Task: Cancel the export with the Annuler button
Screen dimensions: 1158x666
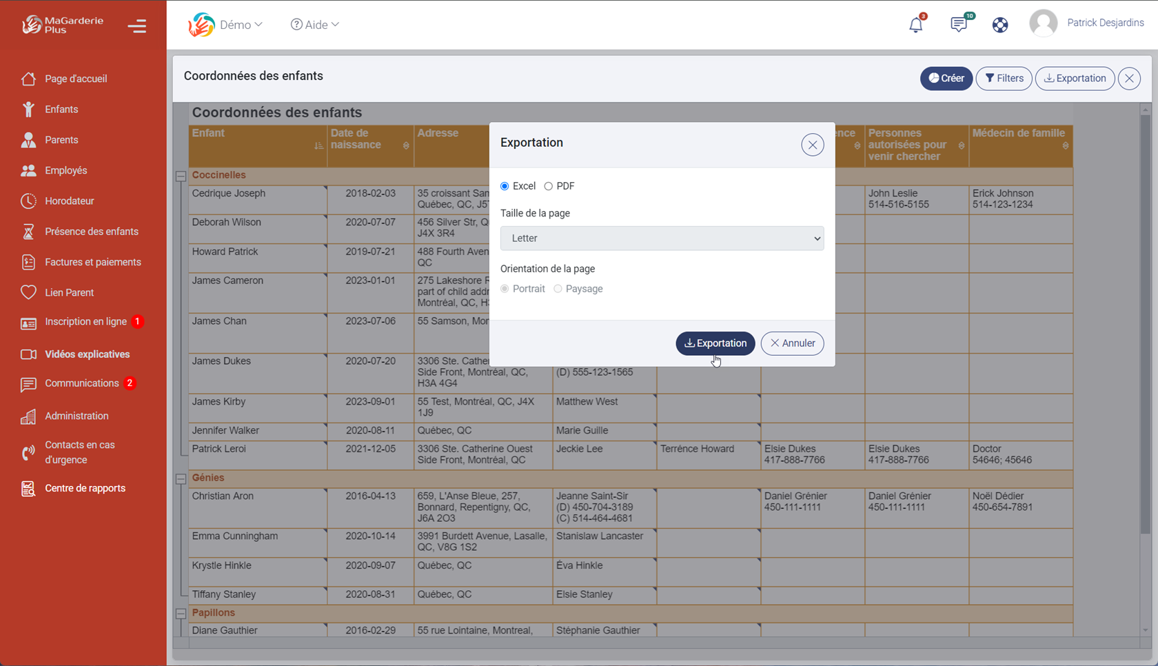Action: pyautogui.click(x=791, y=343)
